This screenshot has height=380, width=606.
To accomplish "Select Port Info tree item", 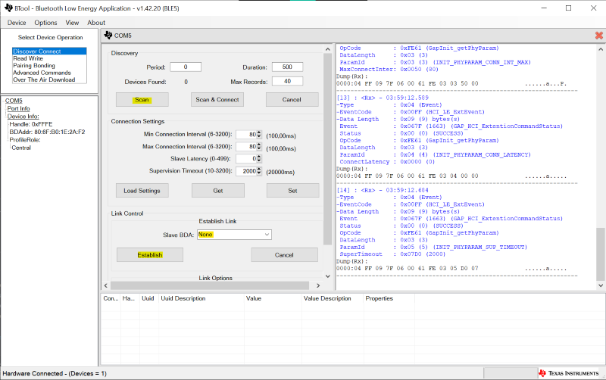I will pyautogui.click(x=18, y=108).
